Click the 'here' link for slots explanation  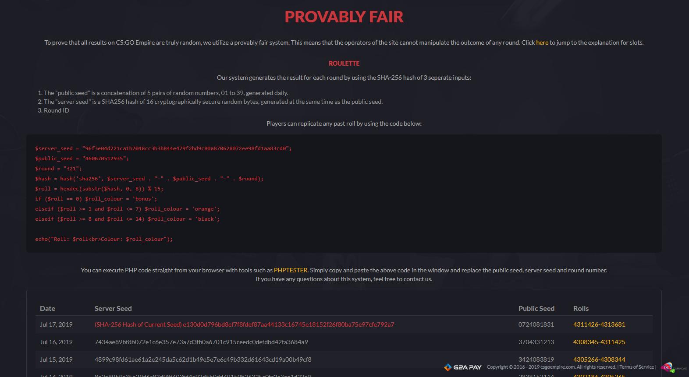point(542,42)
